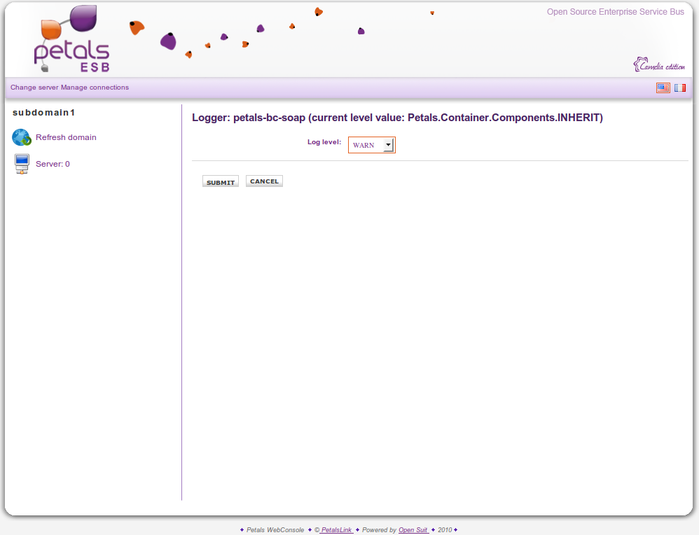Select the Server: 0 text link
The image size is (699, 535).
[x=53, y=164]
